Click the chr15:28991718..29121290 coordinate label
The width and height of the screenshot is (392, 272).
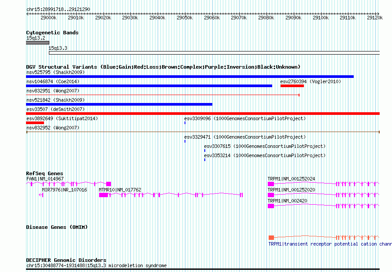pyautogui.click(x=58, y=9)
